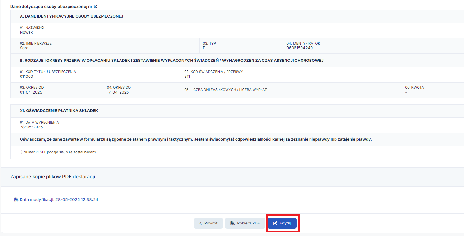Click the first name value Sara
The image size is (464, 236).
[x=24, y=48]
